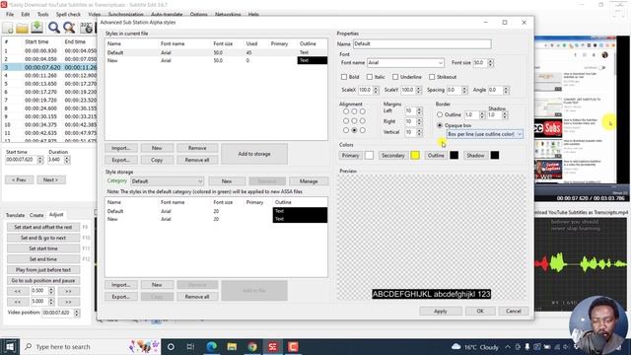Switch to the Translate tab
The image size is (631, 355).
pyautogui.click(x=16, y=215)
